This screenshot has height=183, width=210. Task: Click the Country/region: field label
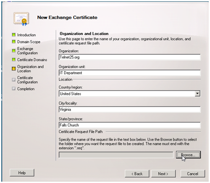(71, 87)
